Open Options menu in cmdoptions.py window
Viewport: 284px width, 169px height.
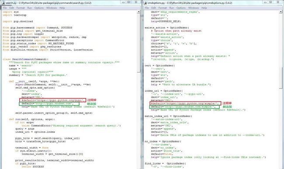tap(181, 8)
